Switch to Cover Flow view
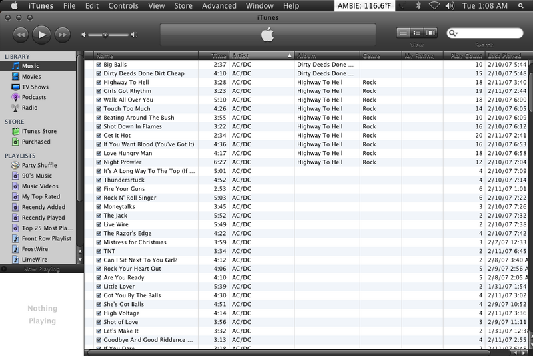The width and height of the screenshot is (533, 356). [x=430, y=33]
